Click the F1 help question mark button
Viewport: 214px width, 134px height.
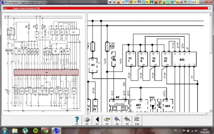[77, 119]
